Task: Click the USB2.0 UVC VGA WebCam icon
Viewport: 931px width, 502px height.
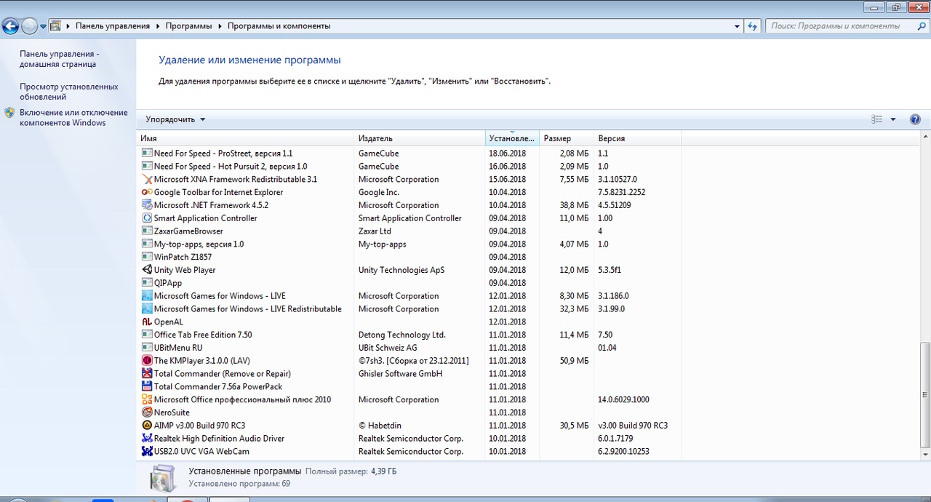Action: click(x=147, y=451)
